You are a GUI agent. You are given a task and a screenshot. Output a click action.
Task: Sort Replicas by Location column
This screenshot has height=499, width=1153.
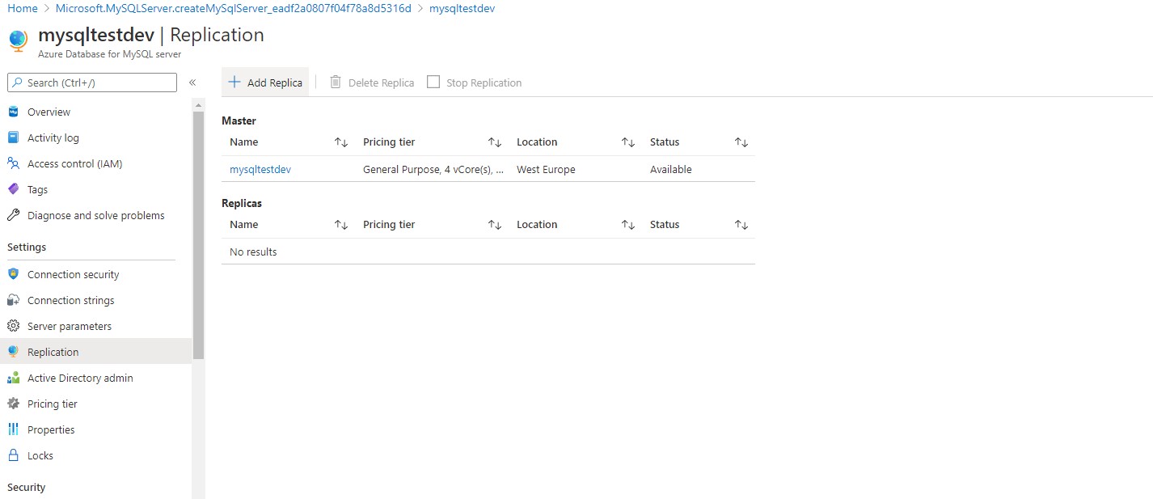(628, 224)
